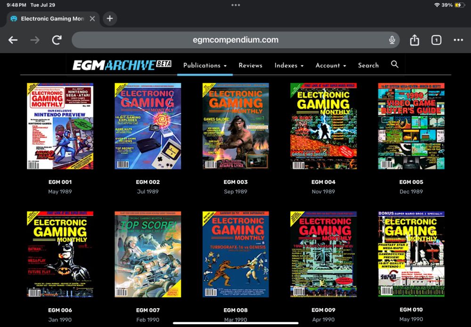
Task: Open the browser three-dot menu
Action: 458,40
